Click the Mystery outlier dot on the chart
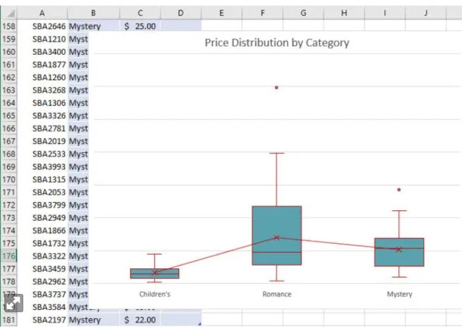This screenshot has width=462, height=331. pos(399,190)
